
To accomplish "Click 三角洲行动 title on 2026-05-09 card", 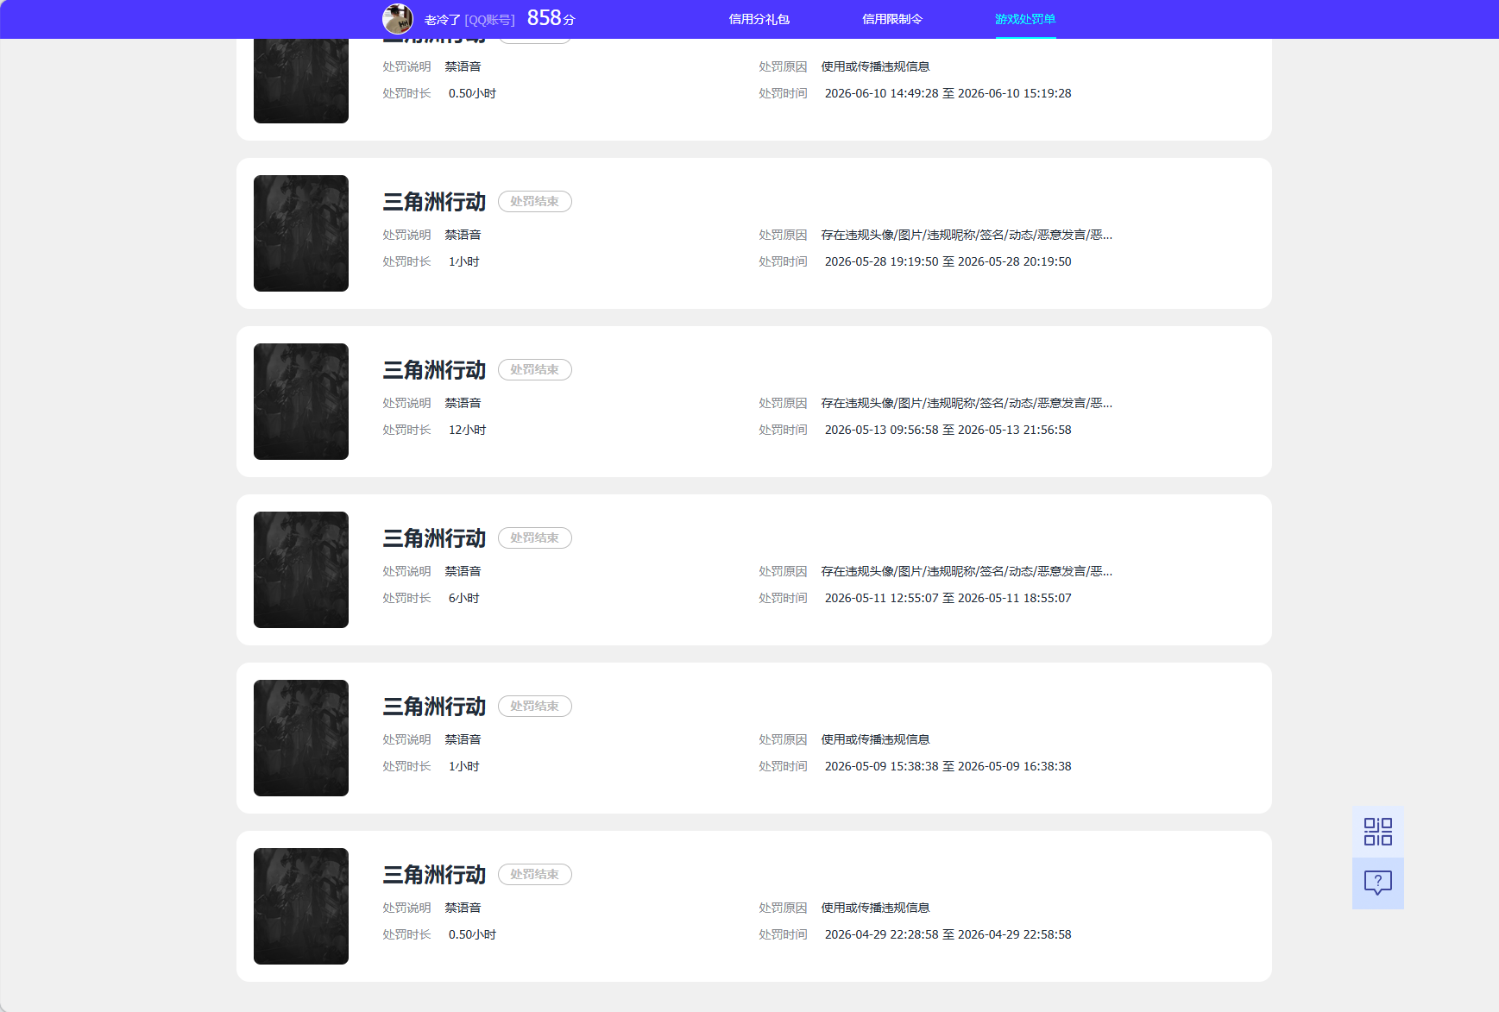I will (434, 707).
